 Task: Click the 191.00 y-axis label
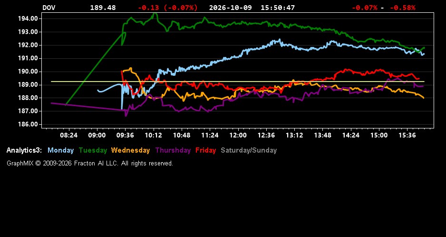pos(28,58)
